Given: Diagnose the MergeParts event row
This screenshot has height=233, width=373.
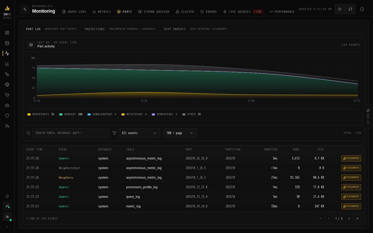Looking at the screenshot, I should pyautogui.click(x=351, y=178).
